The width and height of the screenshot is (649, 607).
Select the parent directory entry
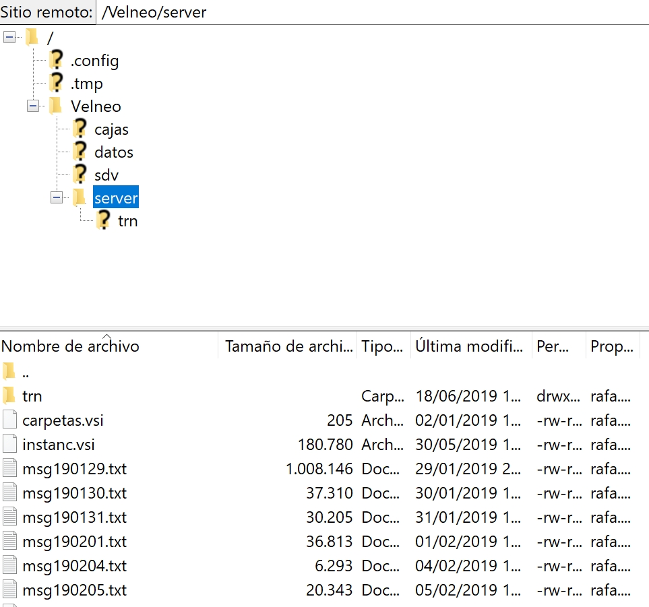click(26, 373)
